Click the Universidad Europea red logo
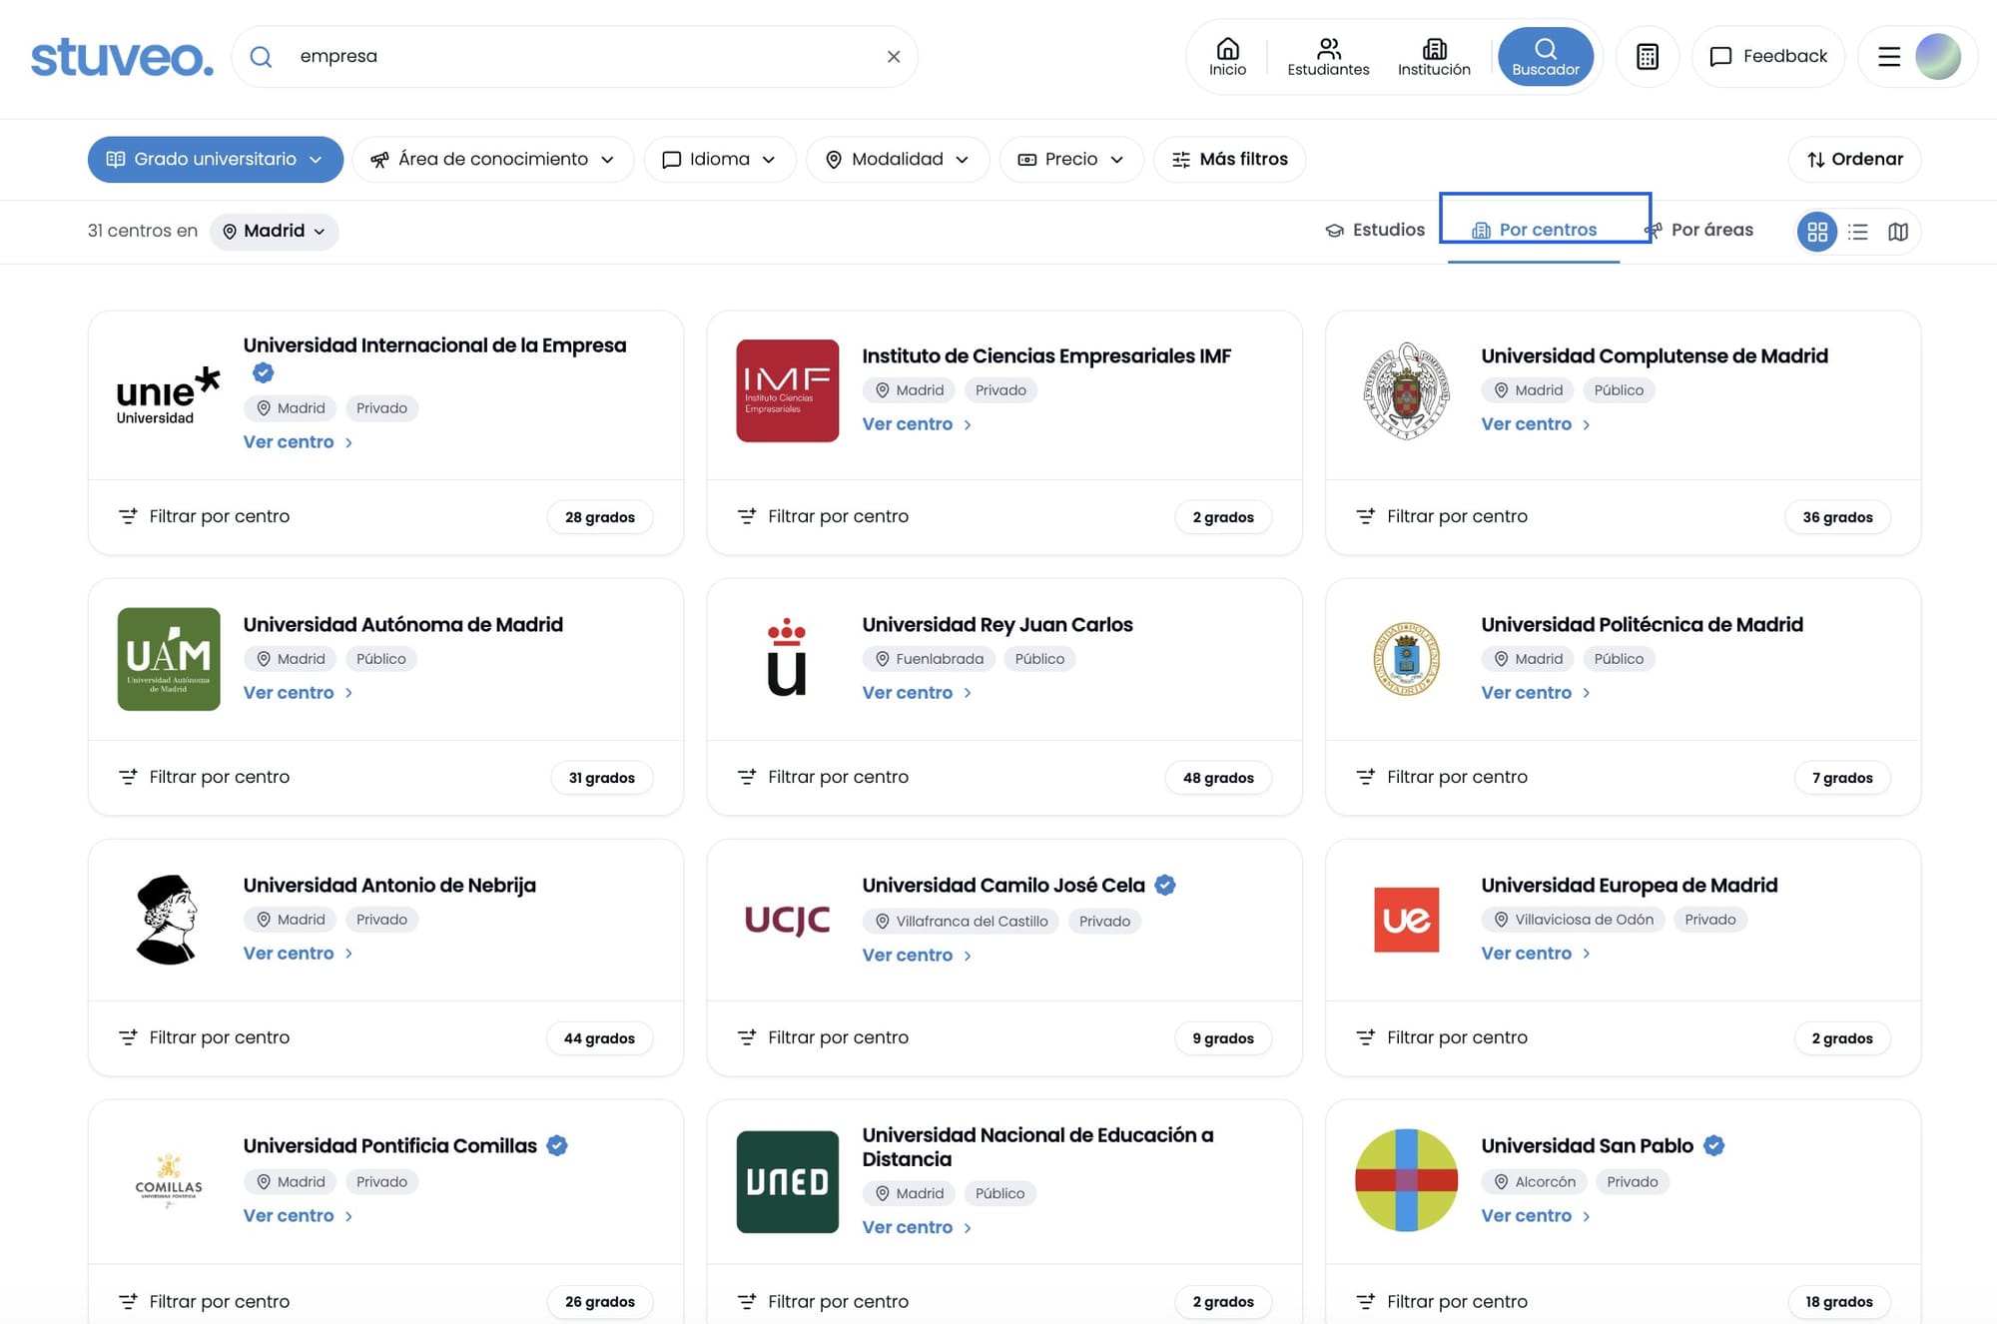The width and height of the screenshot is (1997, 1324). tap(1406, 920)
